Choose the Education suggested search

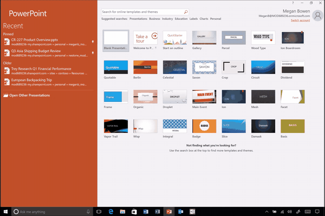[181, 19]
